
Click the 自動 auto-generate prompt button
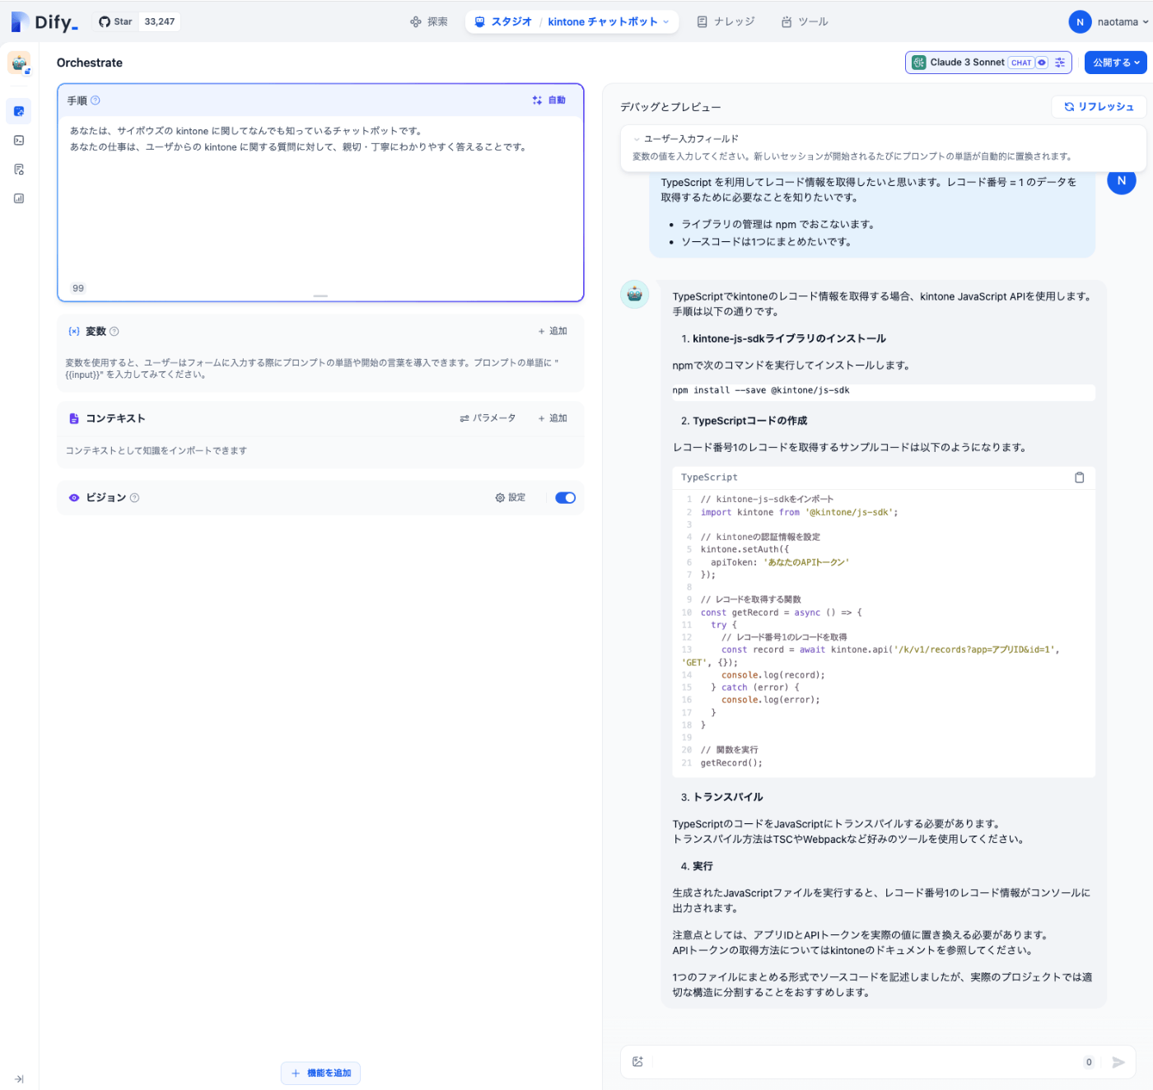coord(548,100)
